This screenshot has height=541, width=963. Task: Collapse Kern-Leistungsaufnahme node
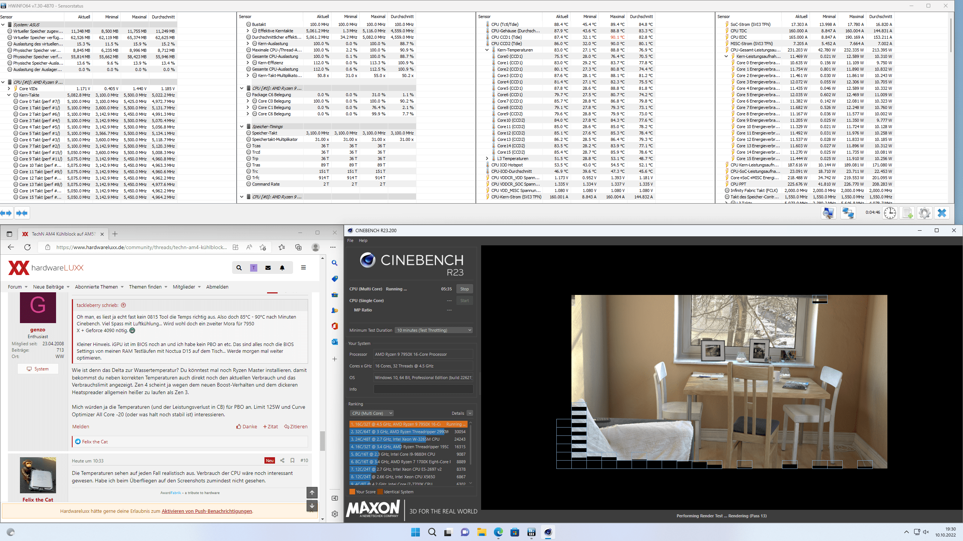pos(726,56)
